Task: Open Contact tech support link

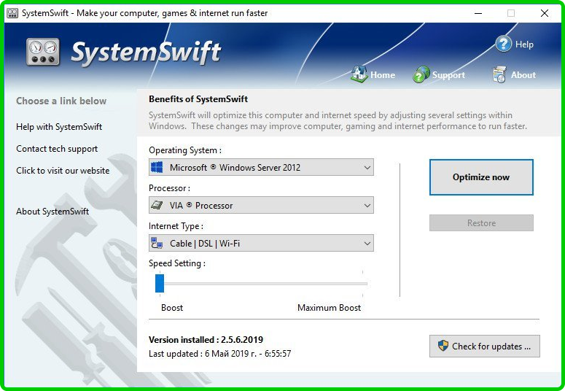Action: tap(57, 149)
